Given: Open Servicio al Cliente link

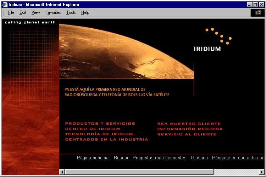Looking at the screenshot, I should point(187,134).
